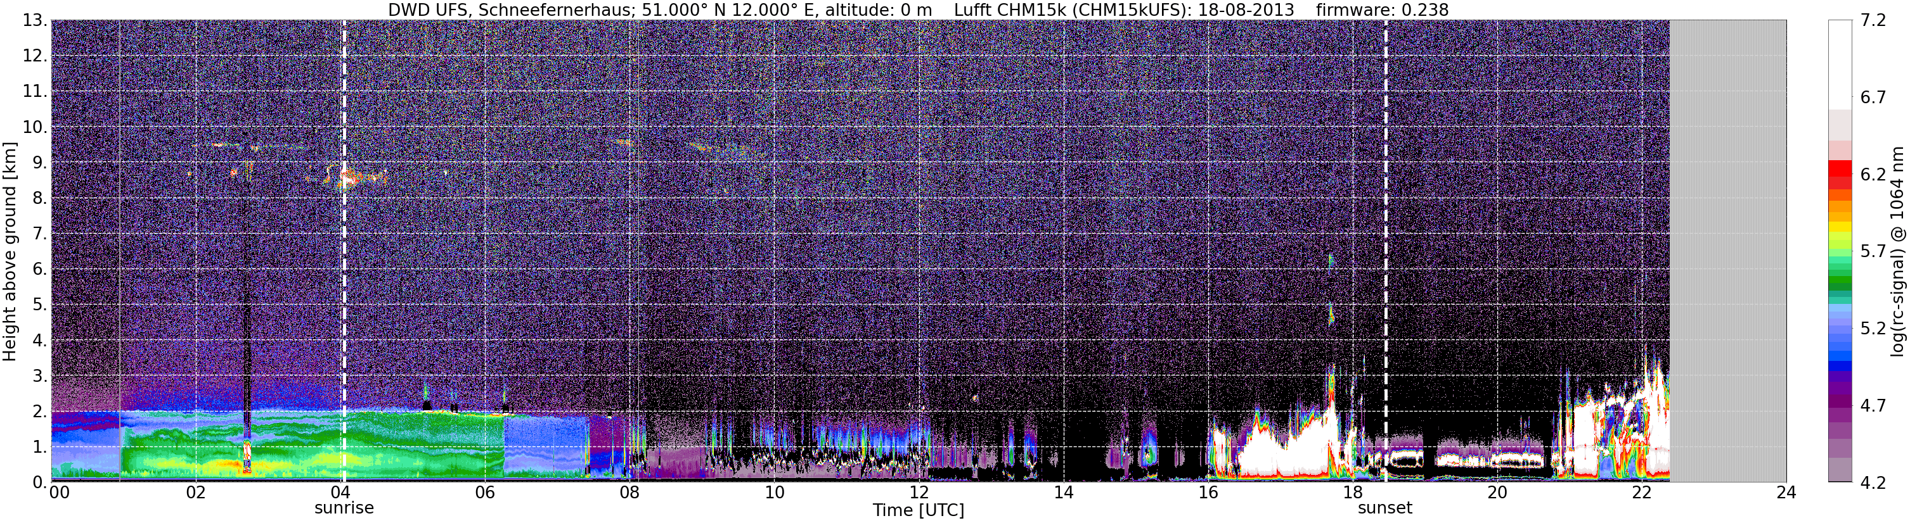Screen dimensions: 1910x523
Task: Click the x-axis tick label '12'
Action: (919, 493)
